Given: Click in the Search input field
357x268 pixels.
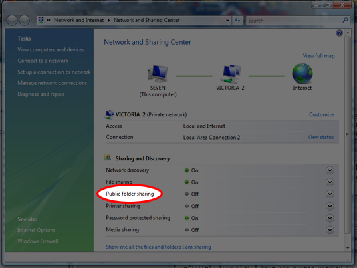Looking at the screenshot, I should [x=294, y=21].
